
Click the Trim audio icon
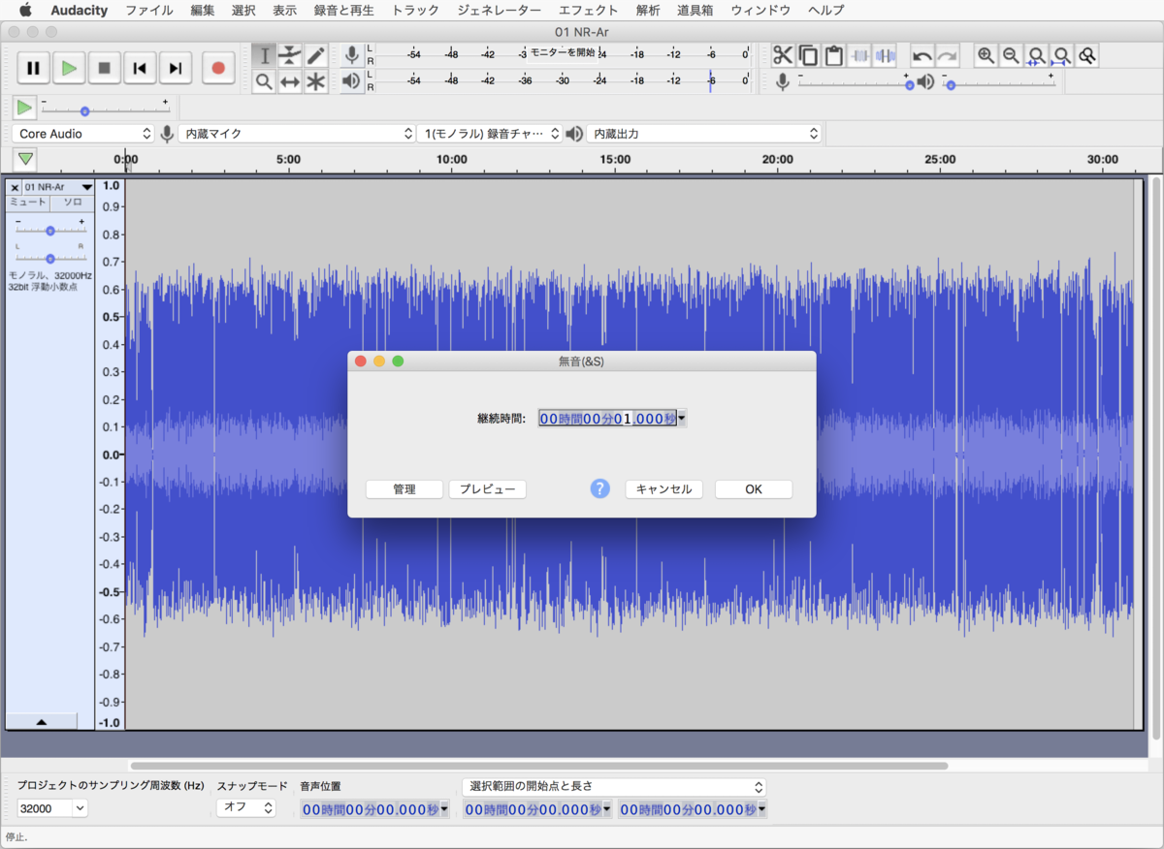tap(859, 56)
